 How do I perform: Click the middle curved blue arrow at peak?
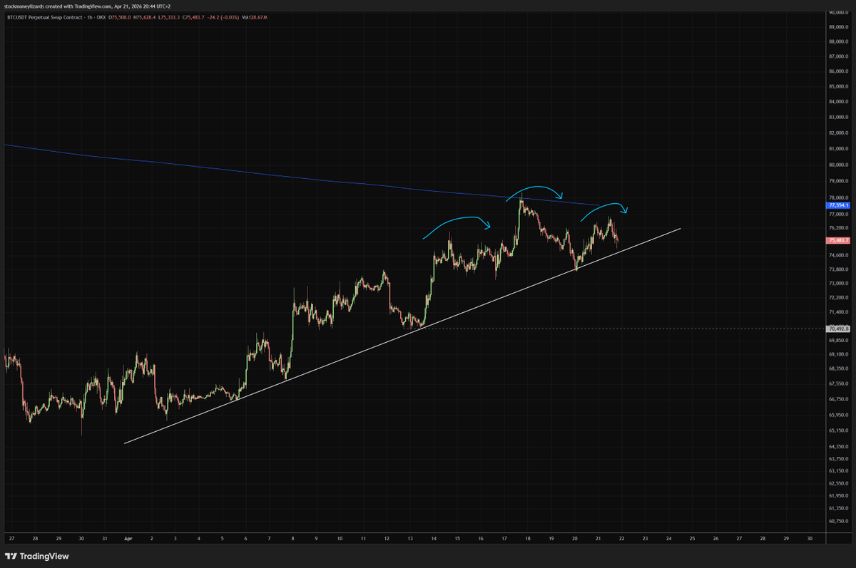(x=535, y=188)
